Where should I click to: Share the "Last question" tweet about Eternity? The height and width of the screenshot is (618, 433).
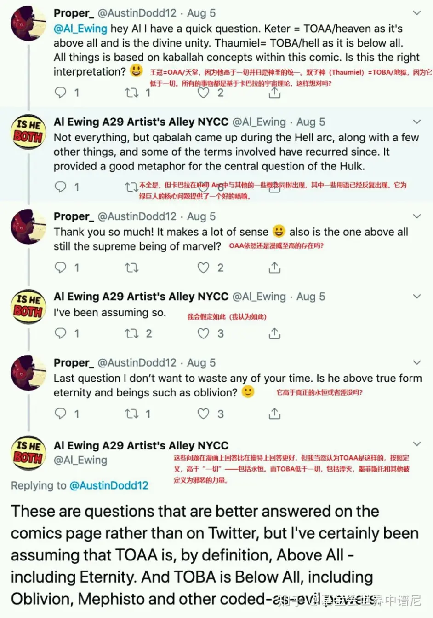point(274,414)
